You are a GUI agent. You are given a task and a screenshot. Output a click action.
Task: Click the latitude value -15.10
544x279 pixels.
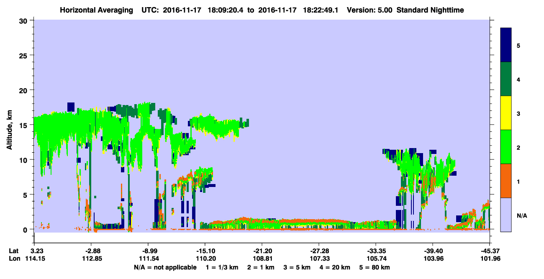(x=205, y=251)
